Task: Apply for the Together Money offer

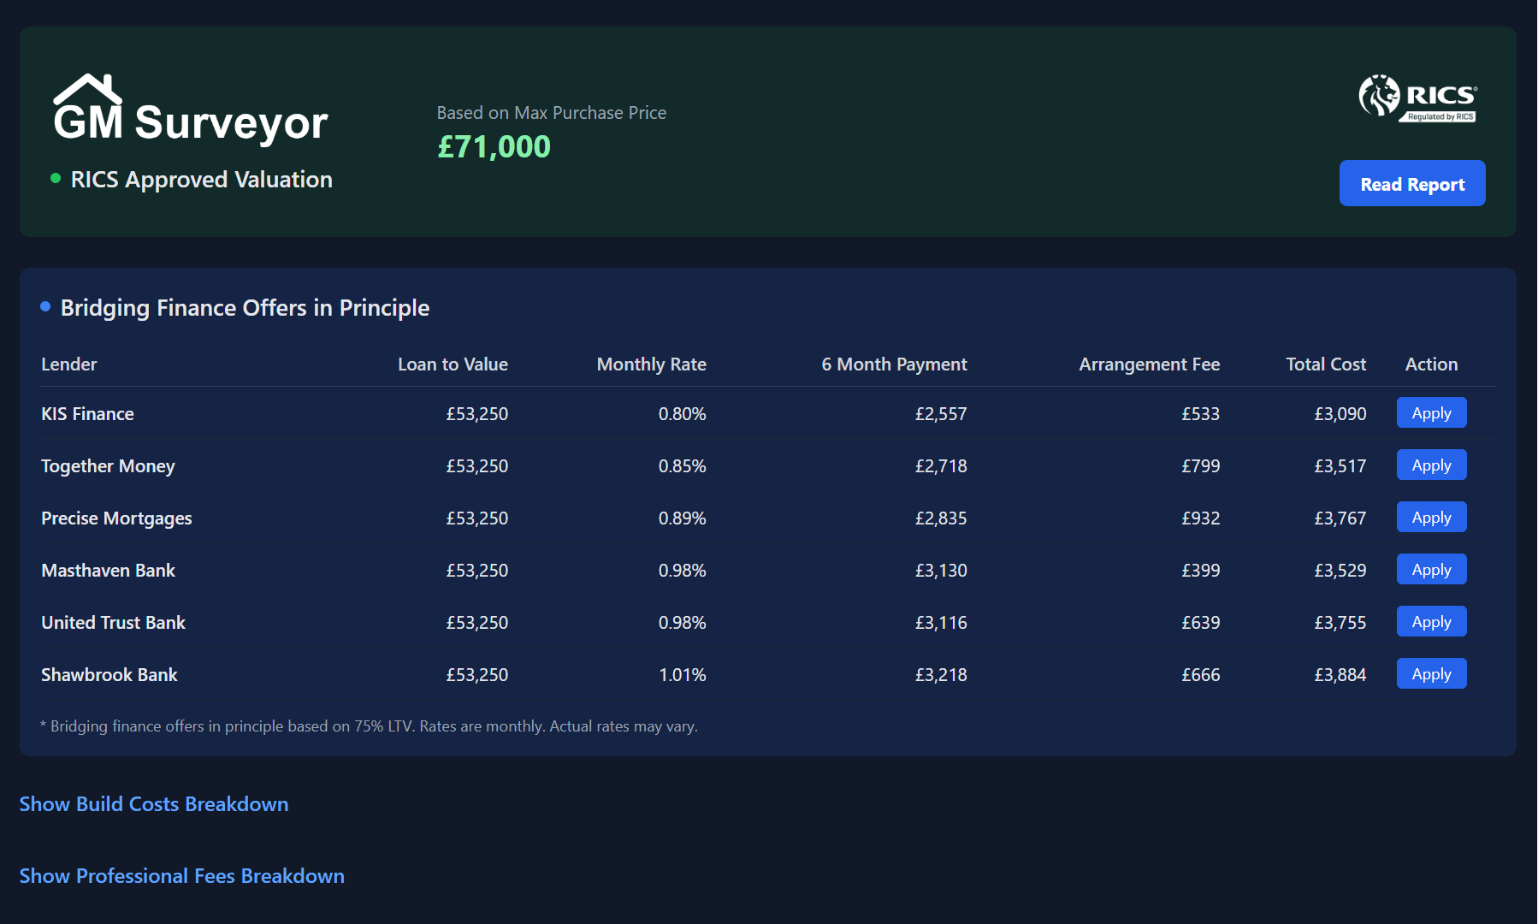Action: [x=1431, y=465]
